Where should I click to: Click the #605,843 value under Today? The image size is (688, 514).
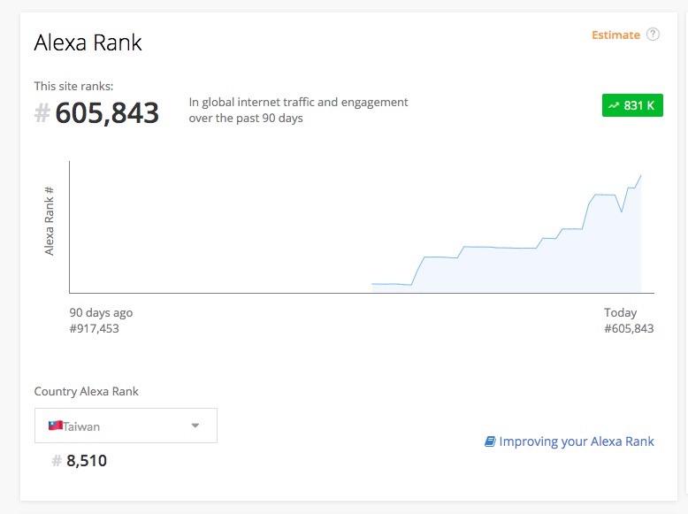(x=629, y=329)
